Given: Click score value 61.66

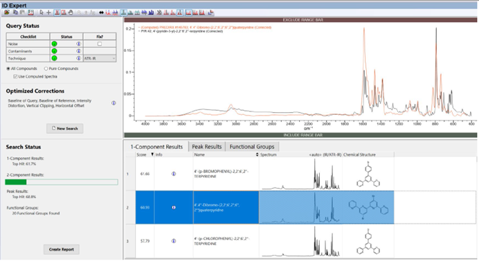Looking at the screenshot, I should click(x=145, y=174).
